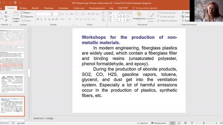This screenshot has width=223, height=125.
Task: Click the Undo arrow in quick access toolbar
Action: [4, 2]
